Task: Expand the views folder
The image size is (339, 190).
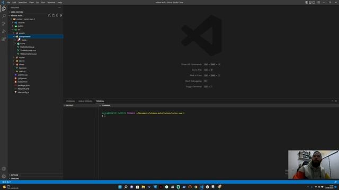Action: point(21,64)
